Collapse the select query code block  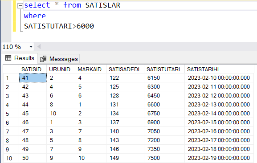(x=20, y=6)
